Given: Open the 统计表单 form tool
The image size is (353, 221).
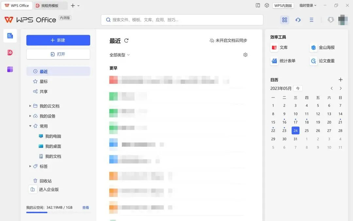Looking at the screenshot, I should pos(283,61).
